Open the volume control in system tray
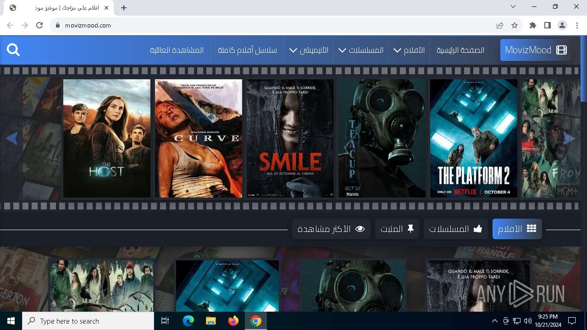This screenshot has width=587, height=330. coord(527,321)
